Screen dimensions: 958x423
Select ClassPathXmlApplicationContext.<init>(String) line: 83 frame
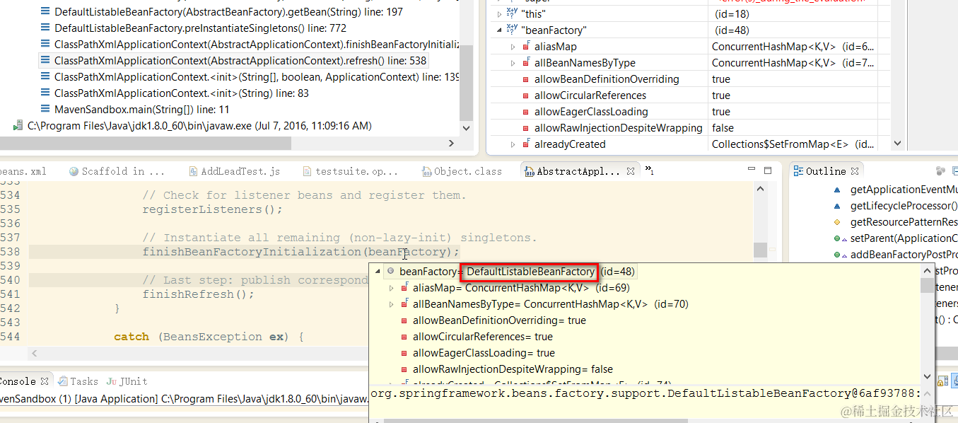click(x=182, y=93)
